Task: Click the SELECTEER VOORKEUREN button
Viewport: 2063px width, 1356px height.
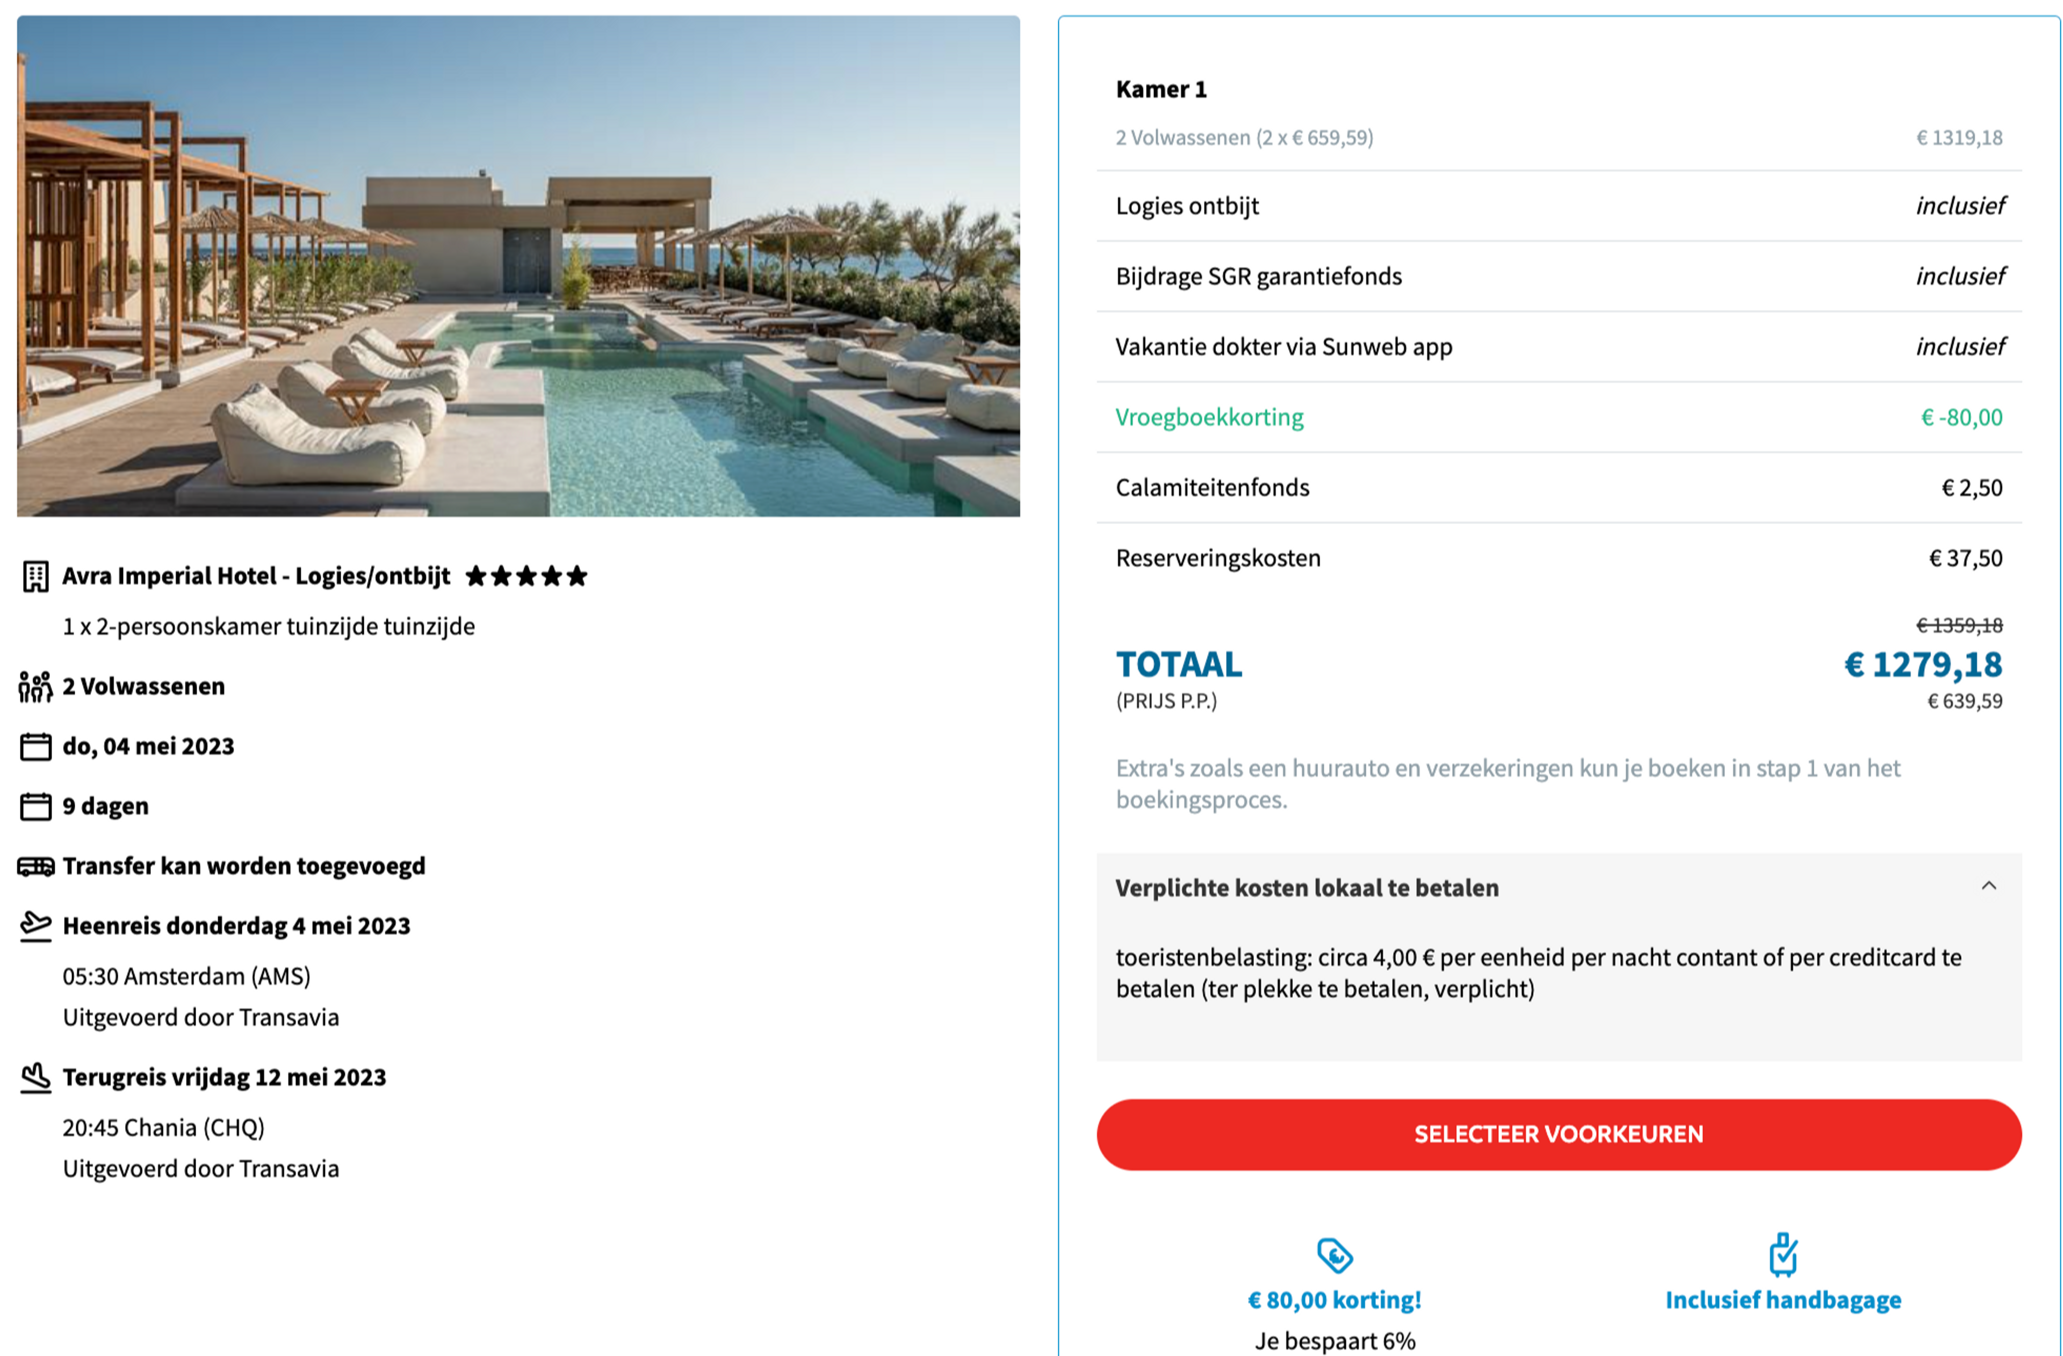Action: (x=1559, y=1135)
